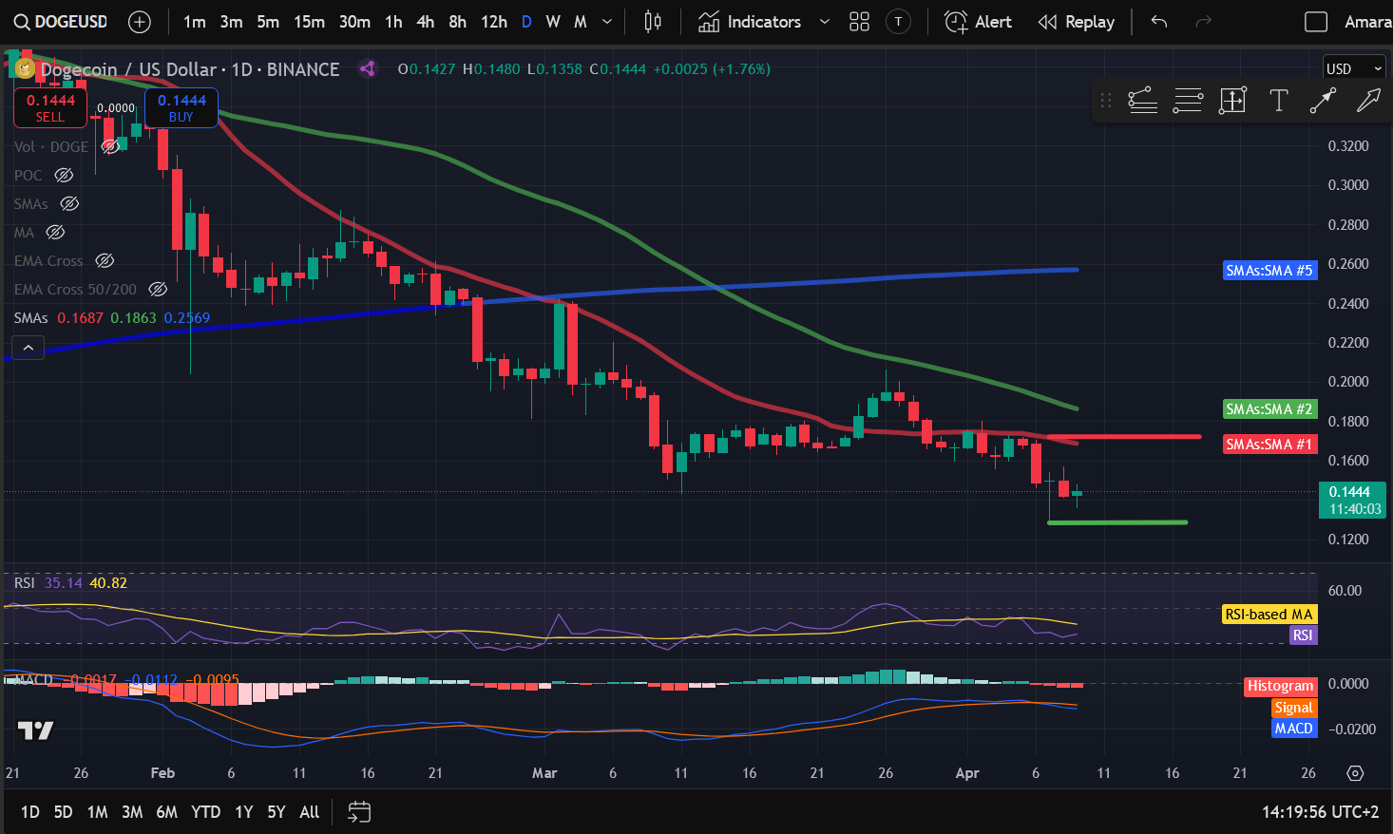Expand more timeframe intervals dropdown
Viewport: 1393px width, 834px height.
pos(607,22)
